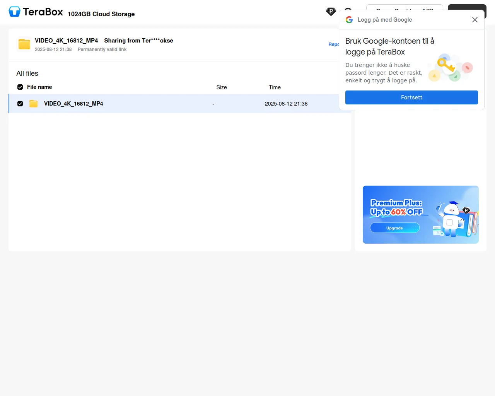495x396 pixels.
Task: Click the key illustration in Google popup
Action: (451, 68)
